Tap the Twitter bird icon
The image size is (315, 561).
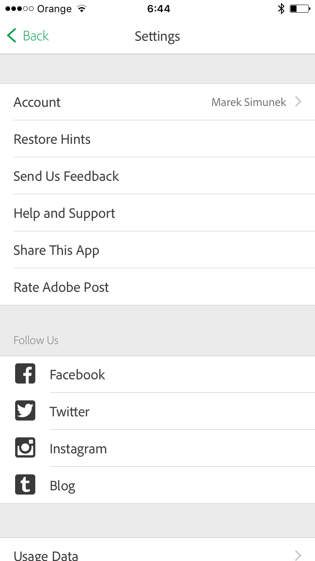pos(25,411)
